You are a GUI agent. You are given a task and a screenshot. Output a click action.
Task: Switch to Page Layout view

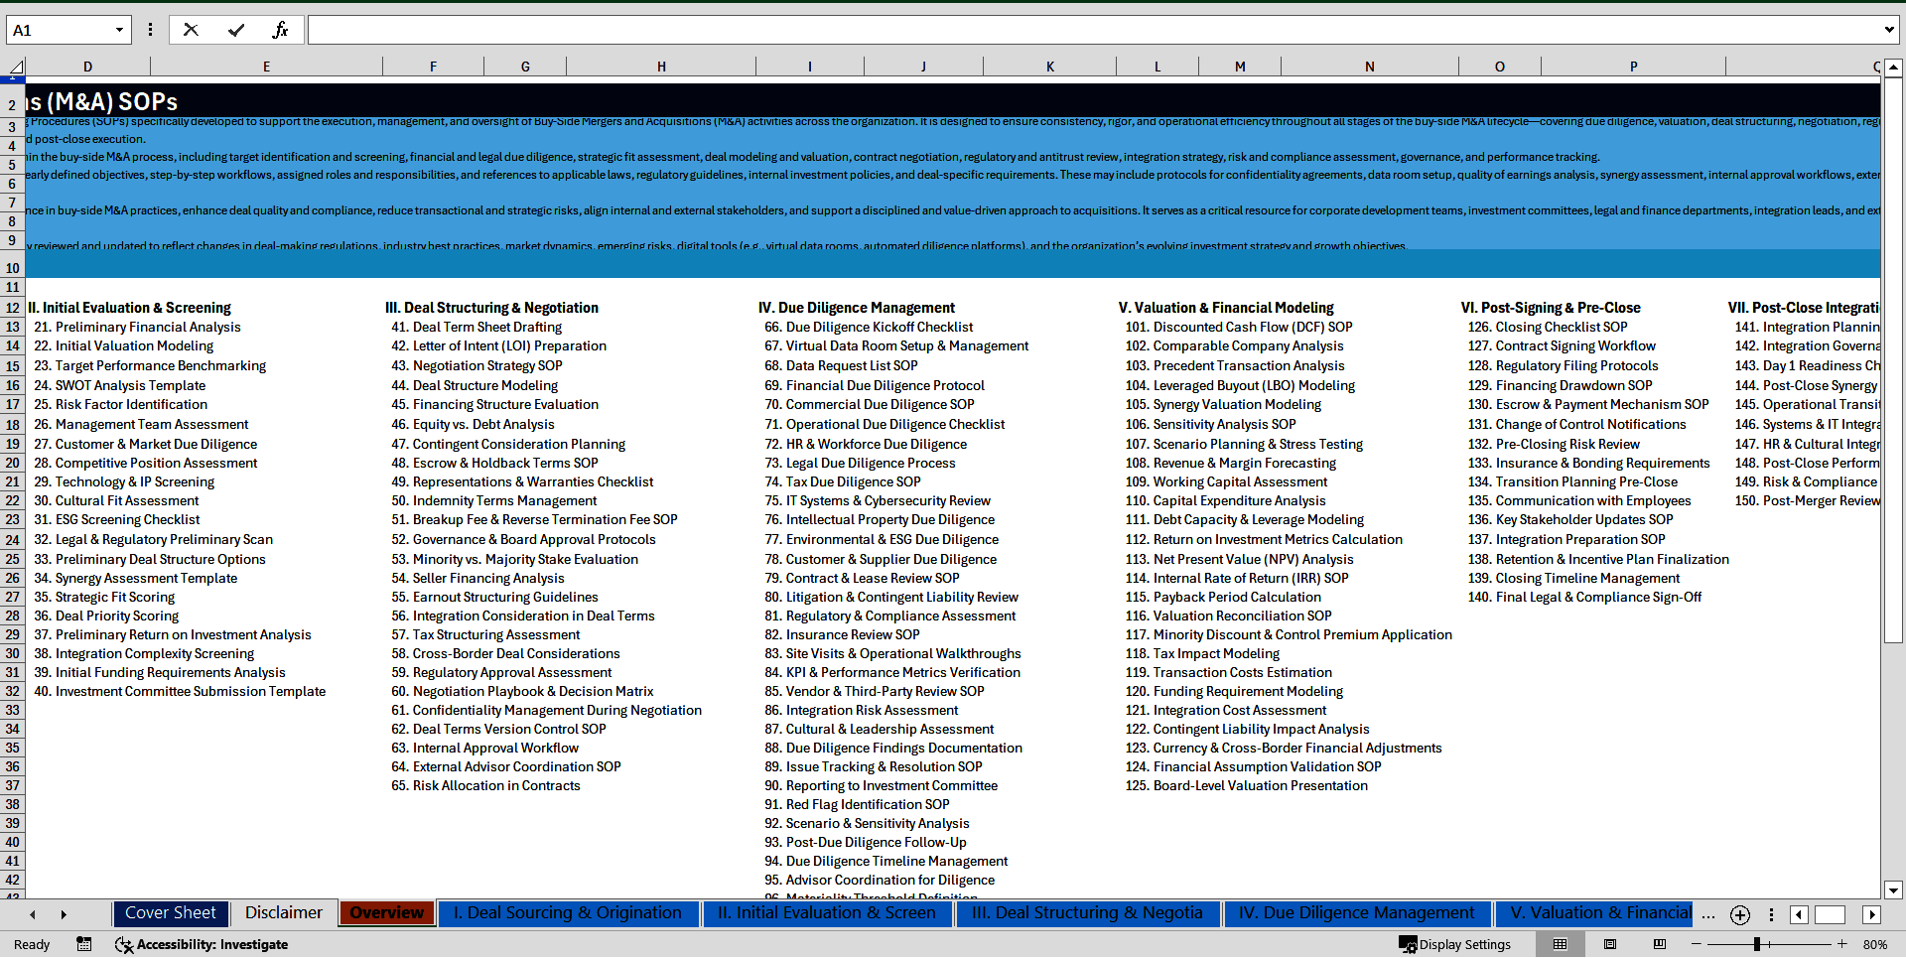(x=1610, y=944)
